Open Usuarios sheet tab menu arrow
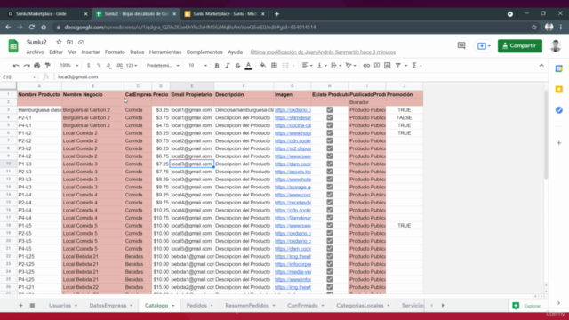This screenshot has width=569, height=320. click(x=76, y=306)
